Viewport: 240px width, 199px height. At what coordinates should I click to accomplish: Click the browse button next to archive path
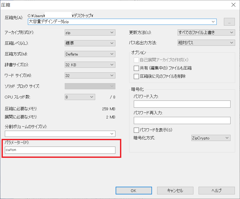(x=229, y=22)
